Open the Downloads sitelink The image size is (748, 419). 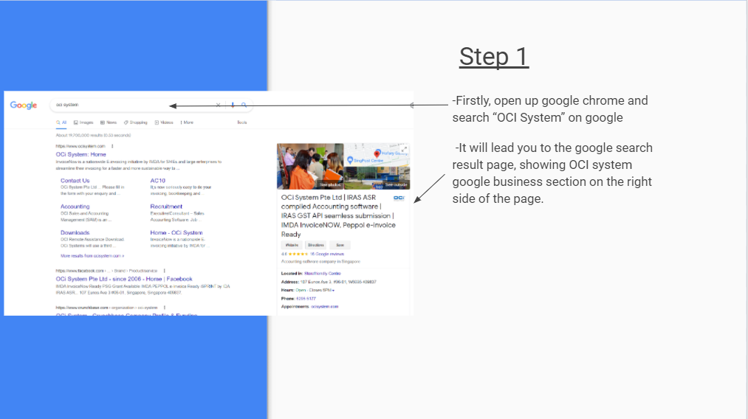point(75,232)
